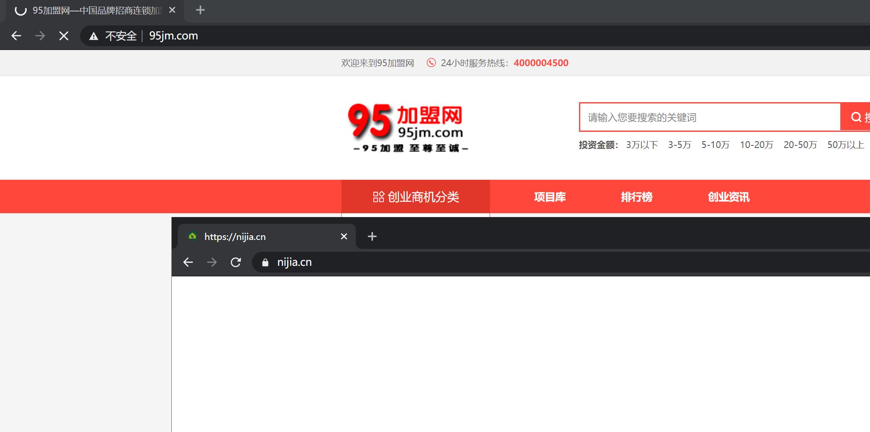Open the 创业资讯 navigation item

click(x=729, y=197)
